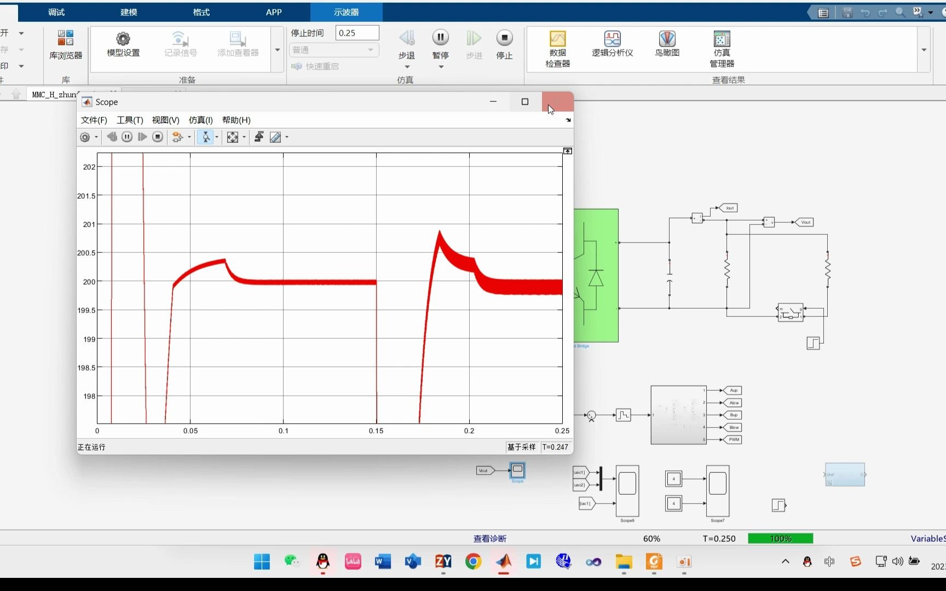This screenshot has width=946, height=591.
Task: Select the Scope7 block in the model
Action: pyautogui.click(x=718, y=491)
